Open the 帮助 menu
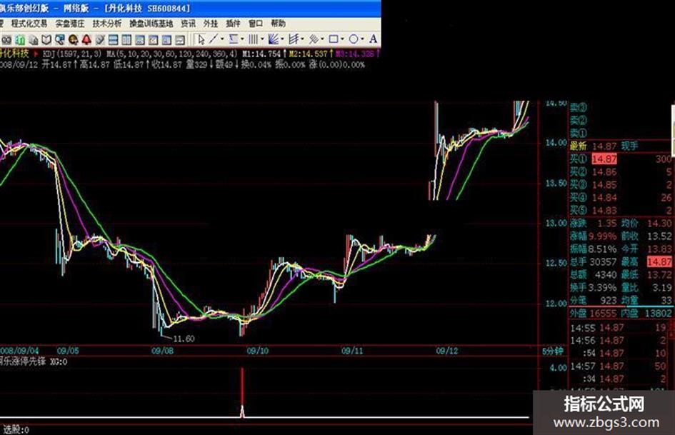 click(278, 24)
